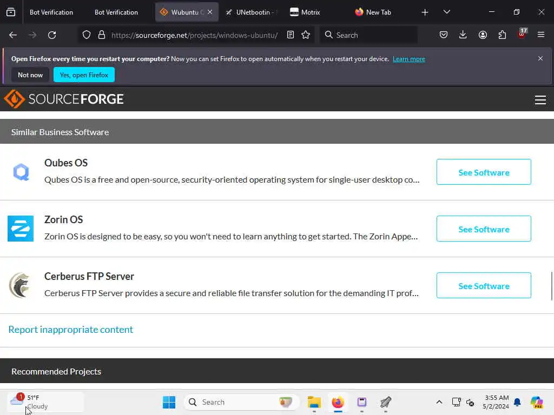Viewport: 554px width, 415px height.
Task: Open the Zorin OS title link
Action: [64, 219]
